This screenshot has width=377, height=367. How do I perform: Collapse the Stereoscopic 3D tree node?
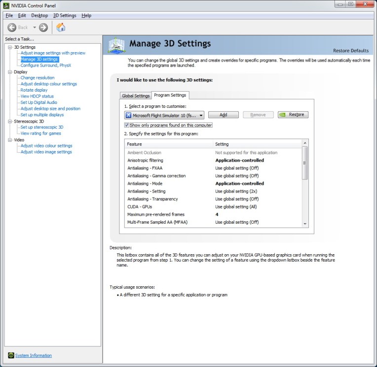pos(9,121)
